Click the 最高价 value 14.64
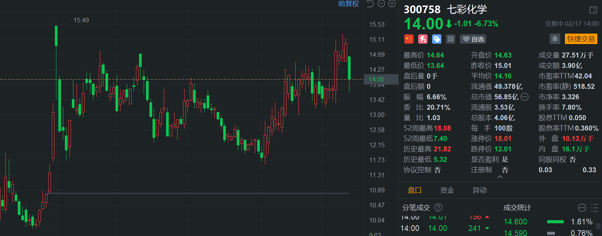Image resolution: width=602 pixels, height=236 pixels. [435, 55]
